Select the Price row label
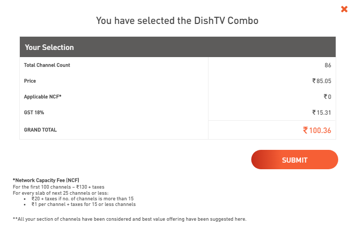The width and height of the screenshot is (355, 236). 30,81
